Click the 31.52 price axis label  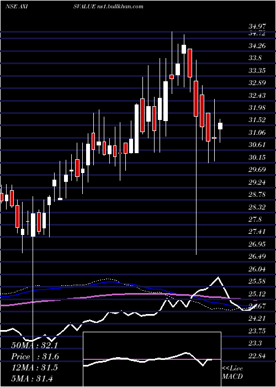pos(257,120)
